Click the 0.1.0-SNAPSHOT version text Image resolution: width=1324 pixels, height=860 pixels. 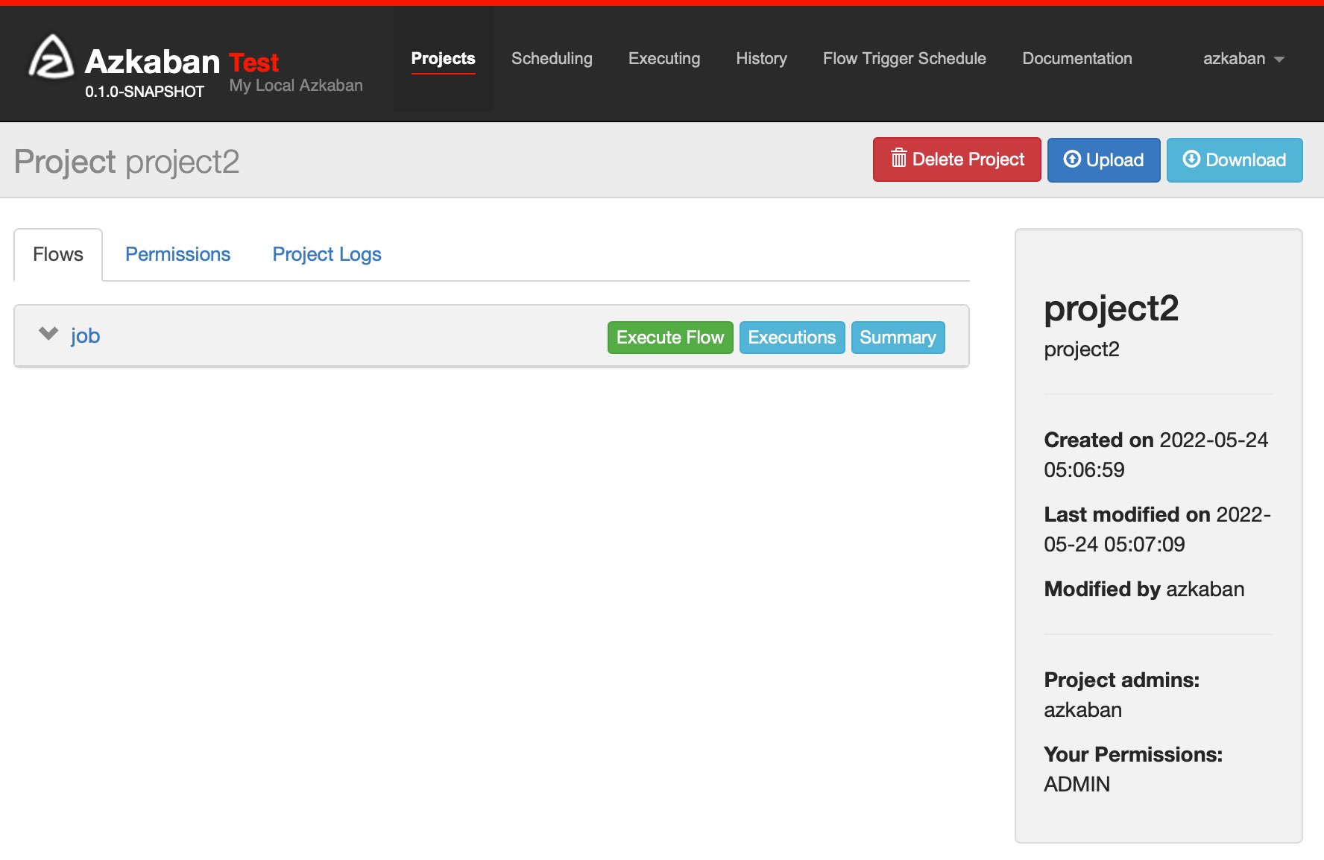pos(145,92)
